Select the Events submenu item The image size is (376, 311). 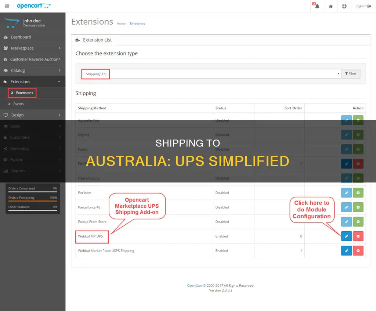tap(18, 104)
